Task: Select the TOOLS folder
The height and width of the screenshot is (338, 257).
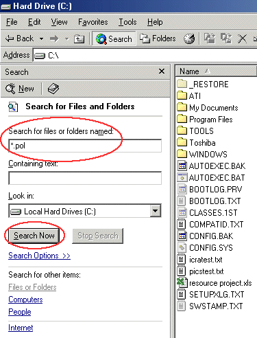Action: tap(195, 131)
